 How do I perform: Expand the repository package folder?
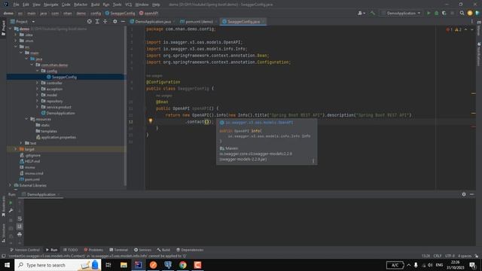click(x=38, y=101)
